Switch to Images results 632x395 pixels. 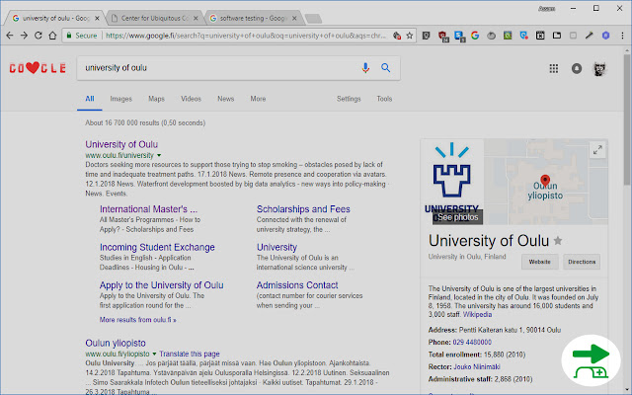[120, 99]
